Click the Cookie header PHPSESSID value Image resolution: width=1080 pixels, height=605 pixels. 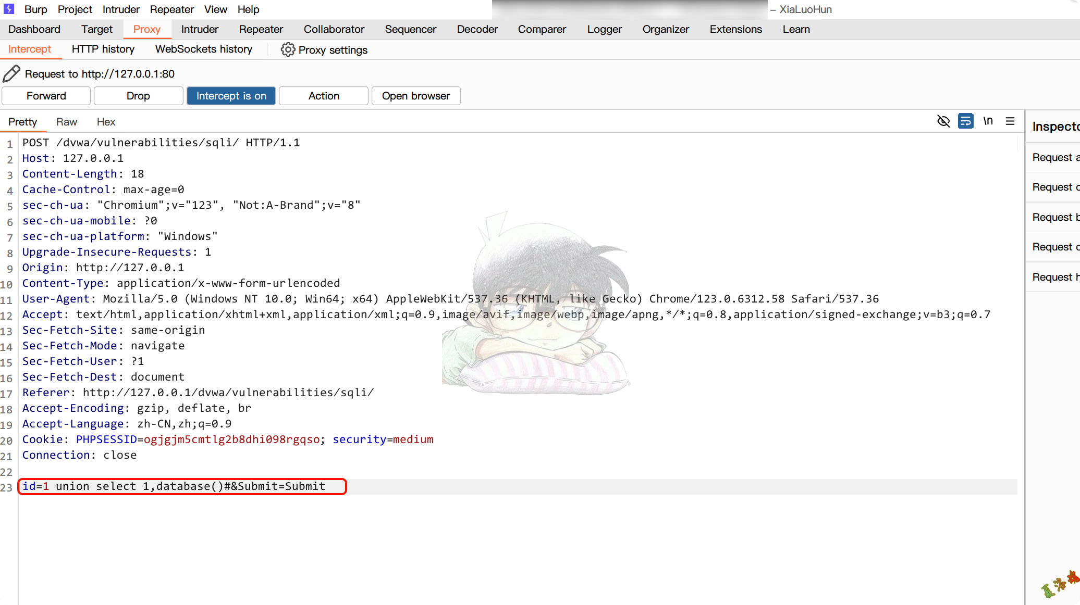point(231,439)
